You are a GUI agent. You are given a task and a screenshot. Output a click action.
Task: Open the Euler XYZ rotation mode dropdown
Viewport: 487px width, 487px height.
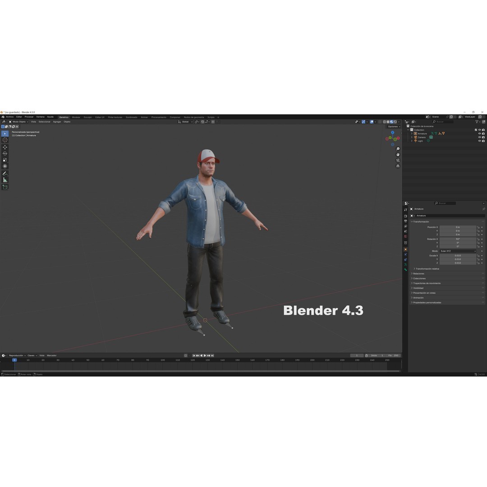pos(458,251)
